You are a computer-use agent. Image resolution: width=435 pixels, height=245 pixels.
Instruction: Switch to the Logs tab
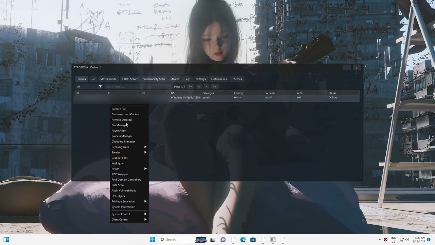[187, 79]
